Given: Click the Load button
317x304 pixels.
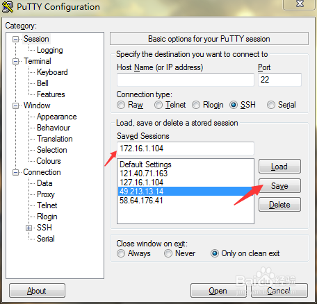Looking at the screenshot, I should tap(279, 167).
